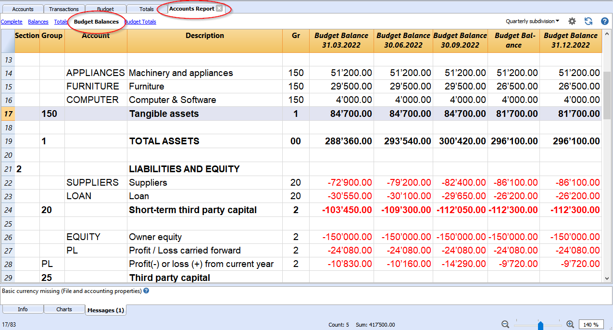The height and width of the screenshot is (330, 613).
Task: Click the 300'420.00 total assets value
Action: [x=460, y=141]
